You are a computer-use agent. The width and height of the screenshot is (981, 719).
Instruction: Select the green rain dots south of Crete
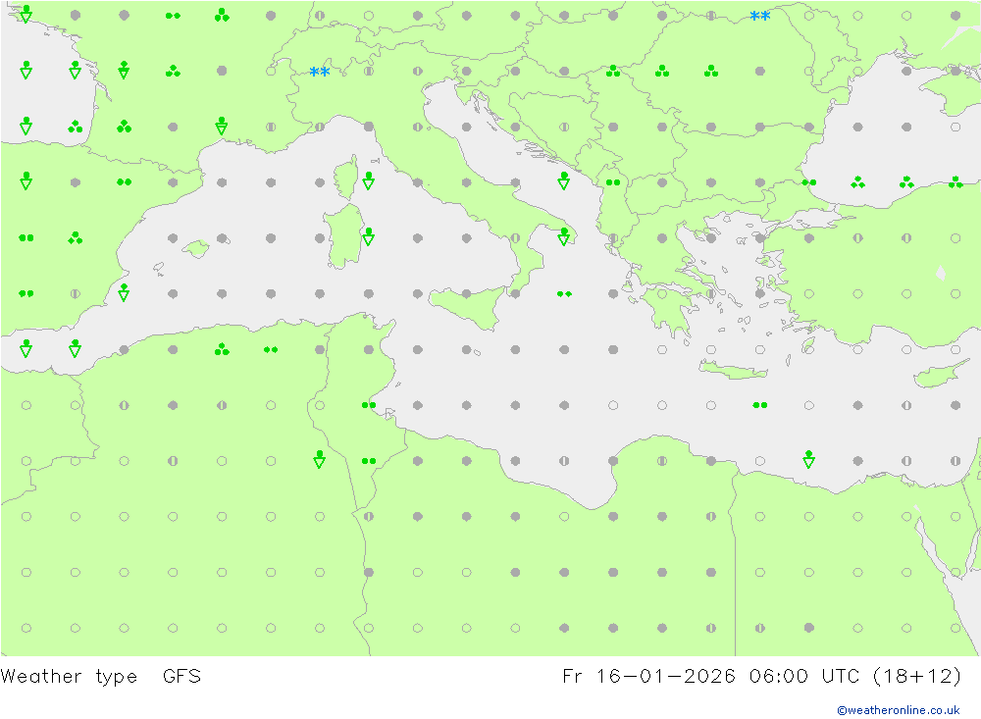[x=760, y=405]
